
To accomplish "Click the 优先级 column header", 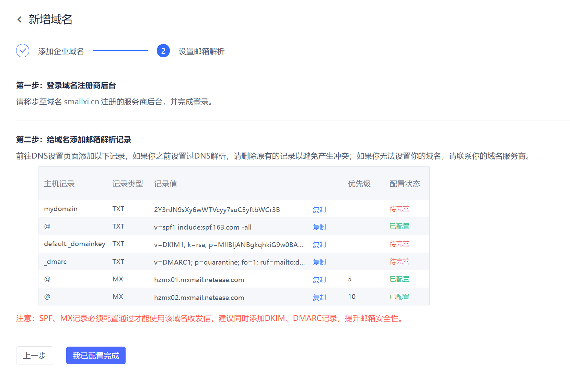I will click(x=359, y=184).
